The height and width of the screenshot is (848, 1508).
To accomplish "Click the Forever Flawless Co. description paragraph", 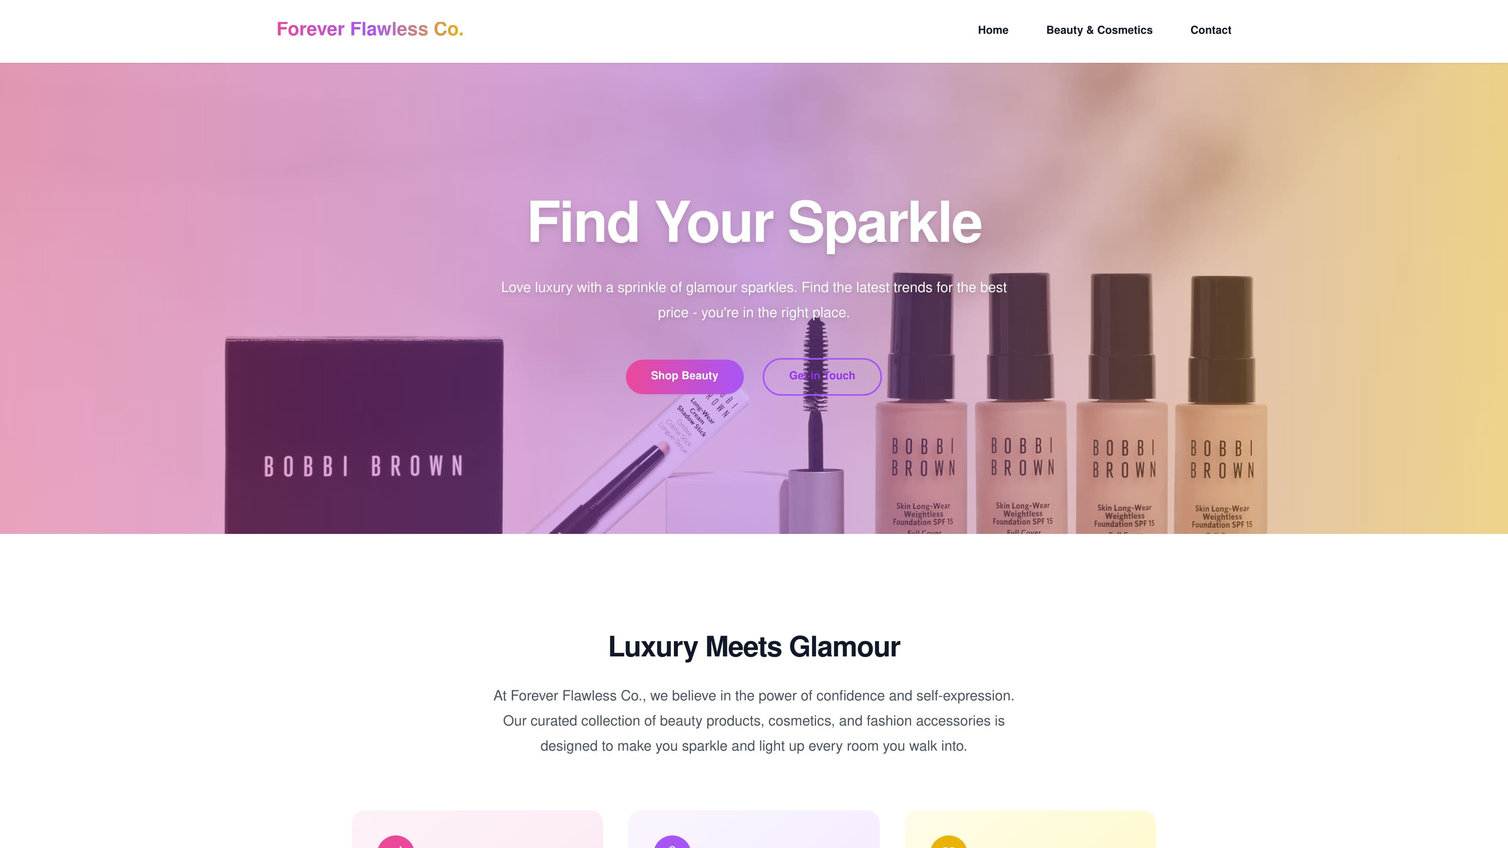I will 754,721.
